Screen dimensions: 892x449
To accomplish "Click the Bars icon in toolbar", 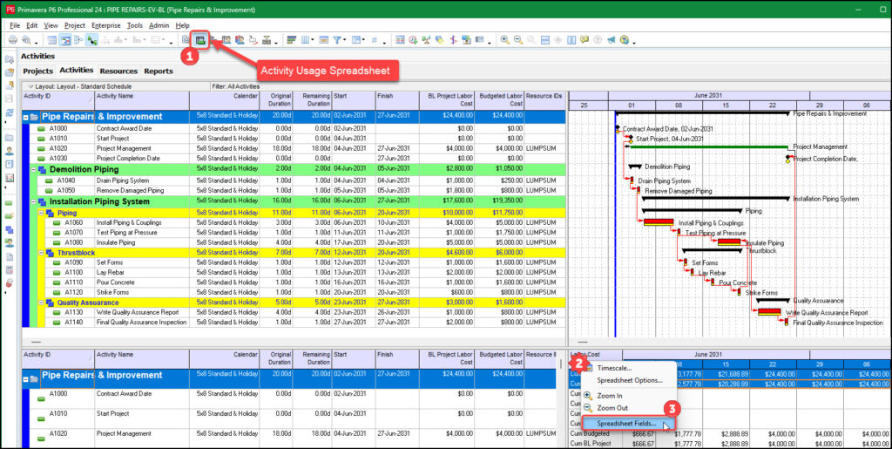I will [x=292, y=40].
